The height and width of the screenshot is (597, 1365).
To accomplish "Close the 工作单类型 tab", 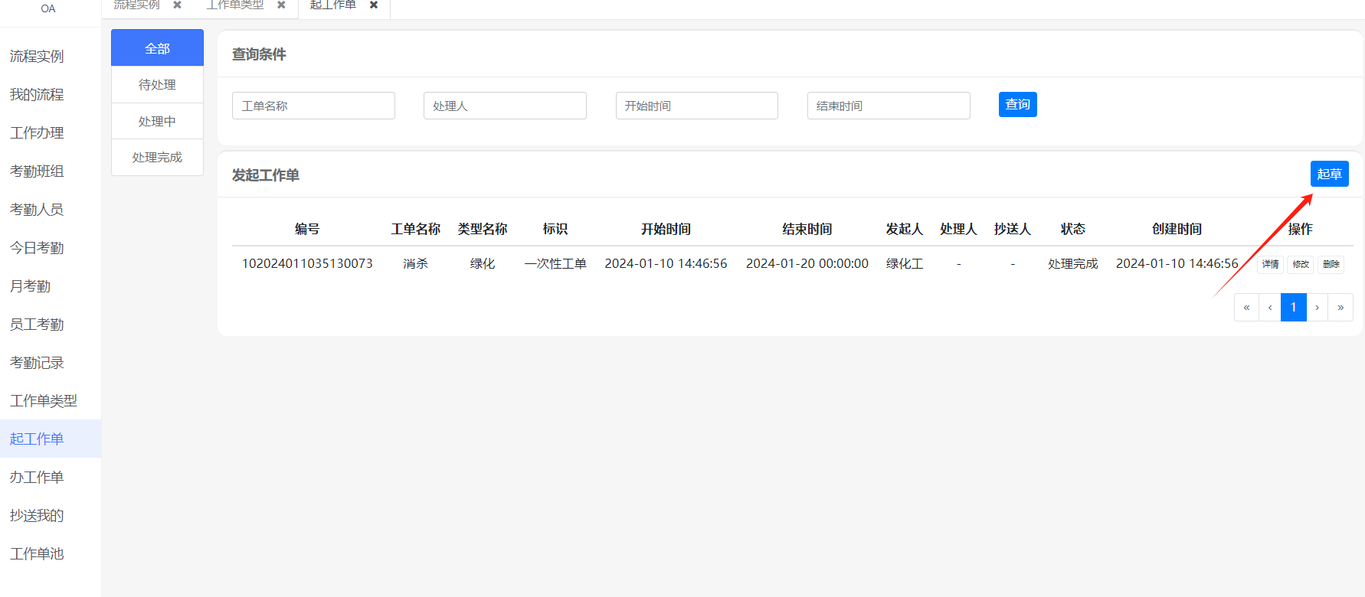I will [x=281, y=5].
